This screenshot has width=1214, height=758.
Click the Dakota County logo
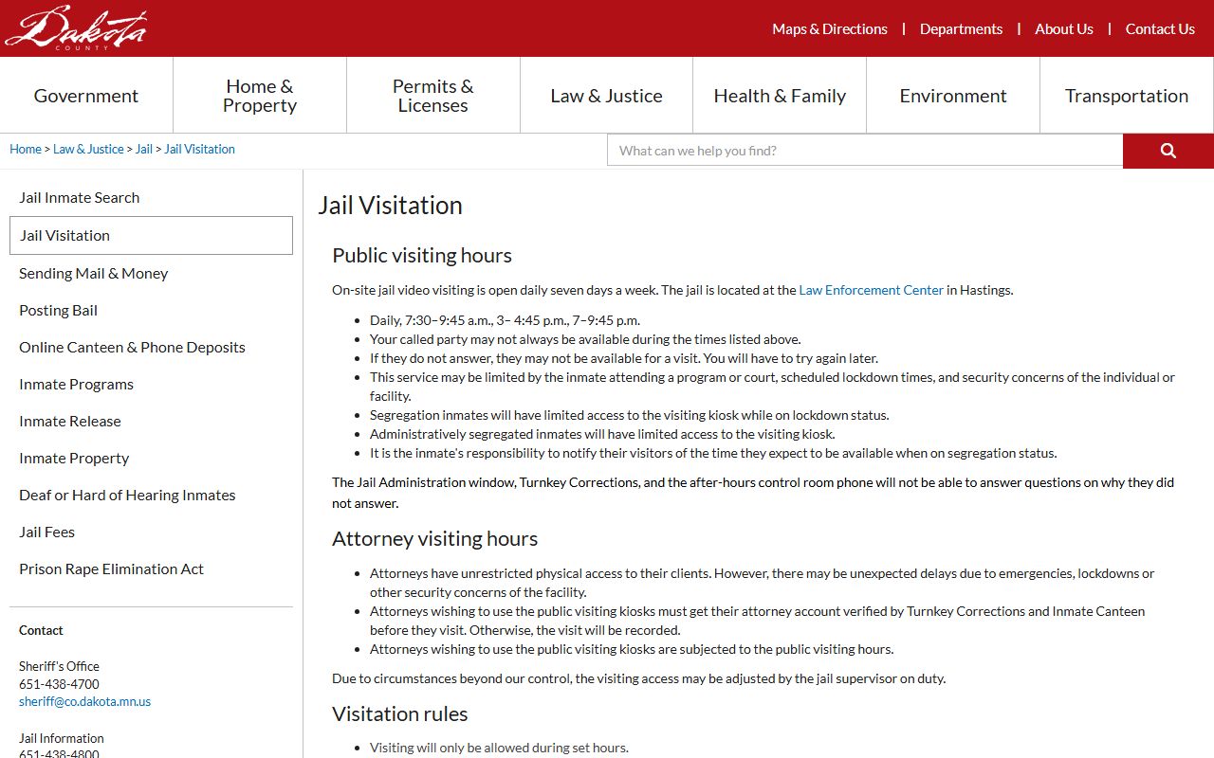pos(76,27)
